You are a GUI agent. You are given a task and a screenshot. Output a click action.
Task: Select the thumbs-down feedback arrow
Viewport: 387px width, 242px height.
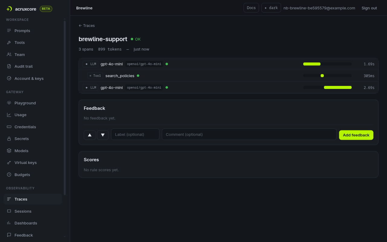[103, 135]
